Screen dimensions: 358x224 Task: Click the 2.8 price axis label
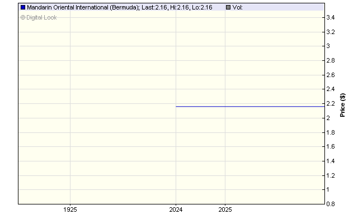pyautogui.click(x=331, y=61)
